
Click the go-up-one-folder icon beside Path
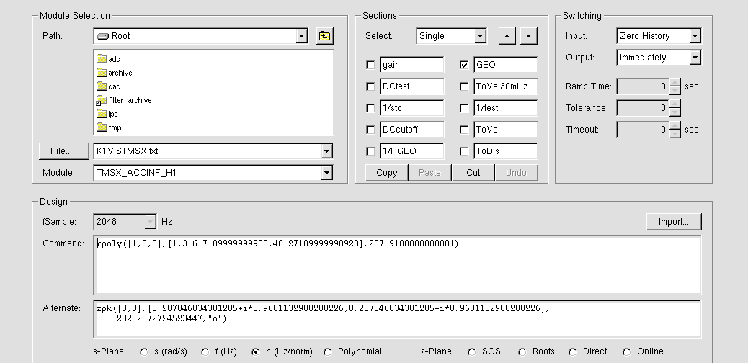[324, 36]
